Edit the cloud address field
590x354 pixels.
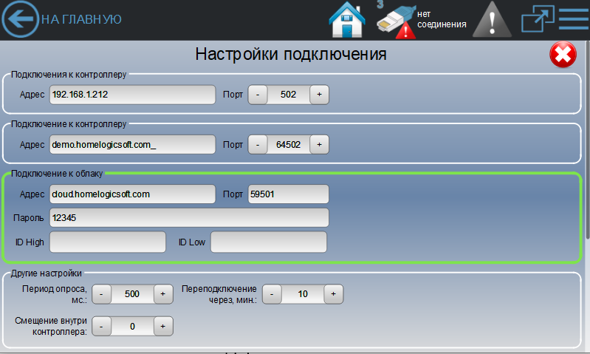(x=132, y=194)
